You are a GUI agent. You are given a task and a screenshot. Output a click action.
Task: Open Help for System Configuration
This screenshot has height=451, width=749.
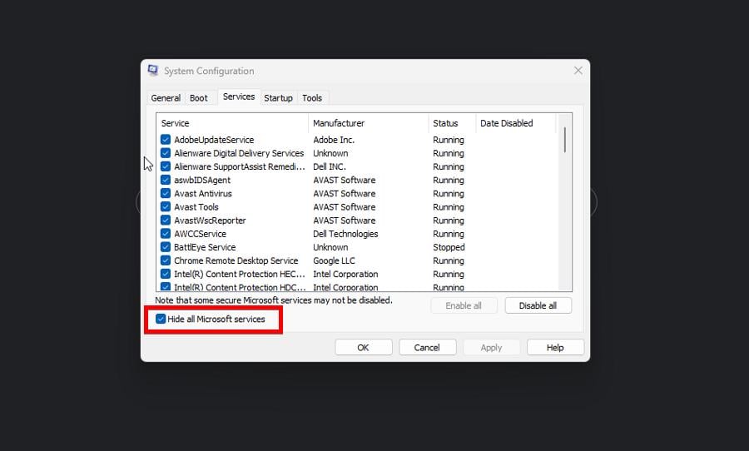point(555,347)
